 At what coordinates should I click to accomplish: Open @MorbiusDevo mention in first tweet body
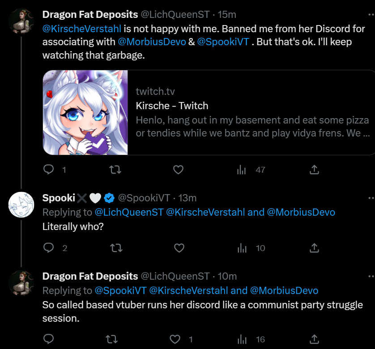click(x=152, y=42)
